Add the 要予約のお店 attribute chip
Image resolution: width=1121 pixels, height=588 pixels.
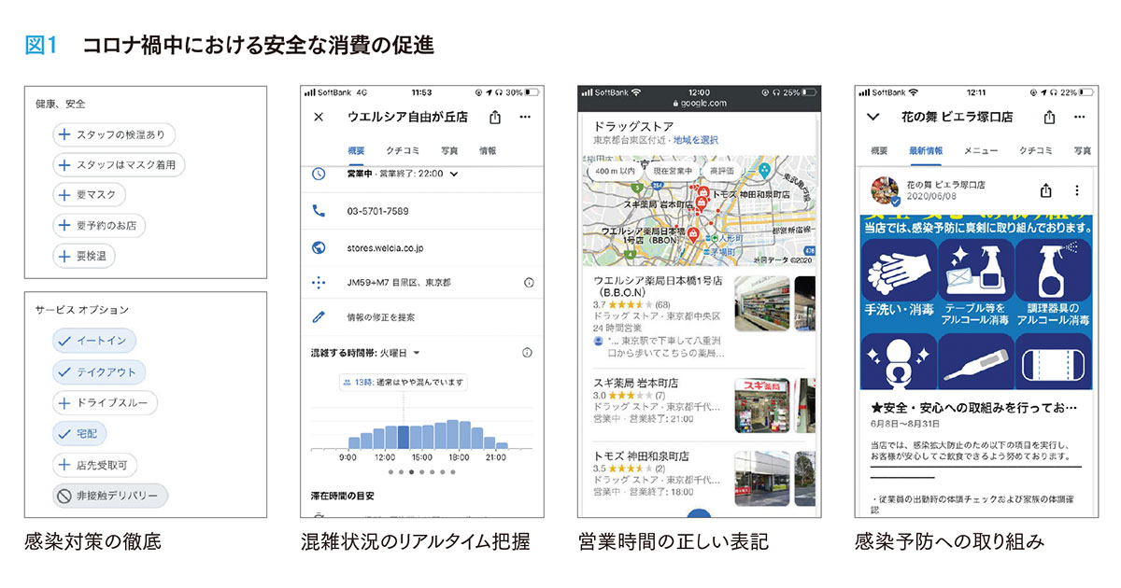[x=99, y=225]
